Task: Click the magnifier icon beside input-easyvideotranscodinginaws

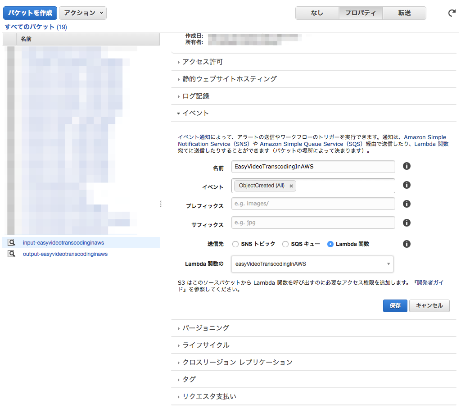Action: pyautogui.click(x=10, y=242)
